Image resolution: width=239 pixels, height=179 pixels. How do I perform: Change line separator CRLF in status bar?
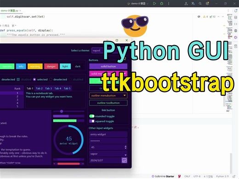tap(187, 176)
